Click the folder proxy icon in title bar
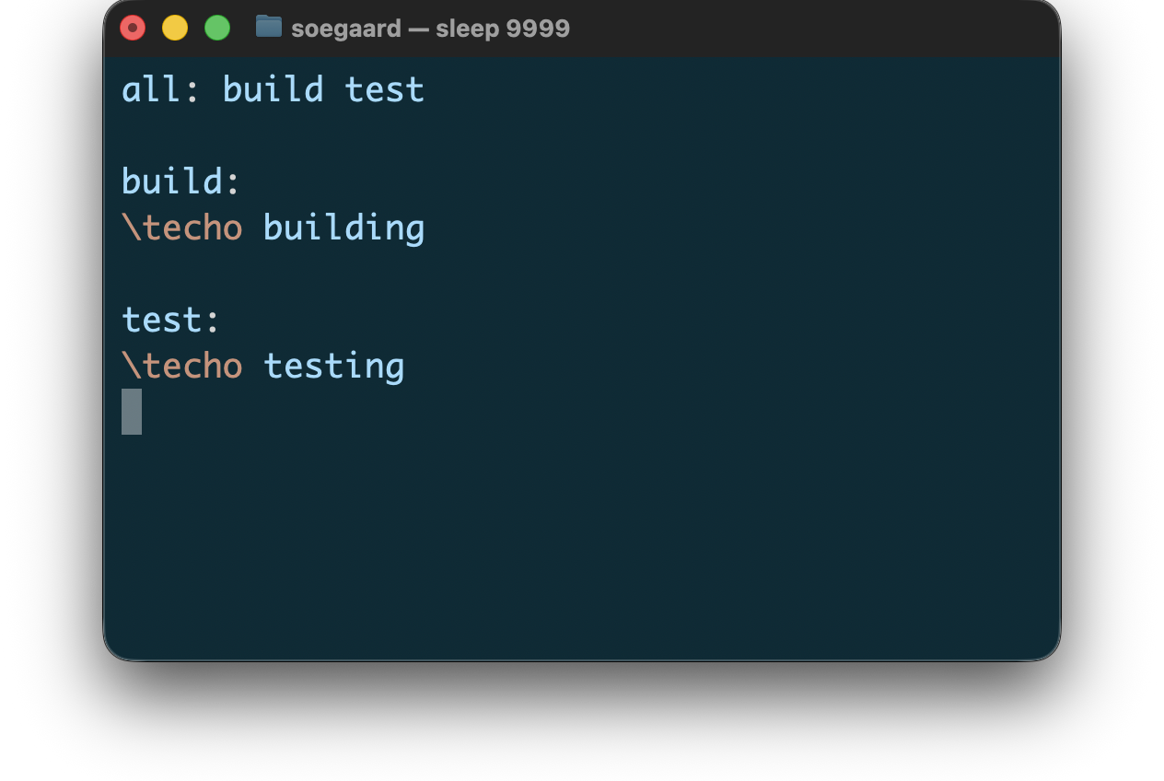This screenshot has width=1164, height=781. coord(268,27)
